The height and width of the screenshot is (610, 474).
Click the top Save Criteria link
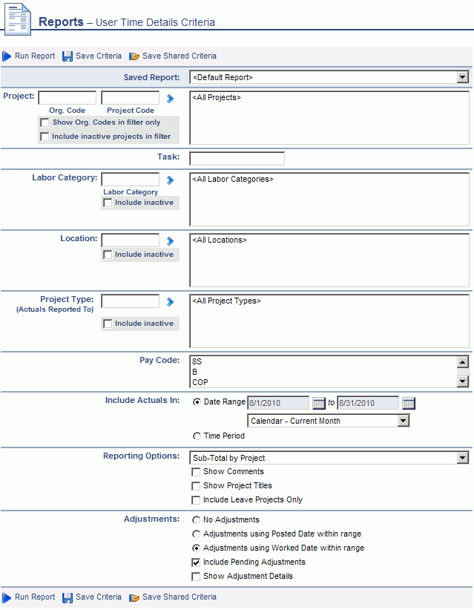(x=99, y=56)
